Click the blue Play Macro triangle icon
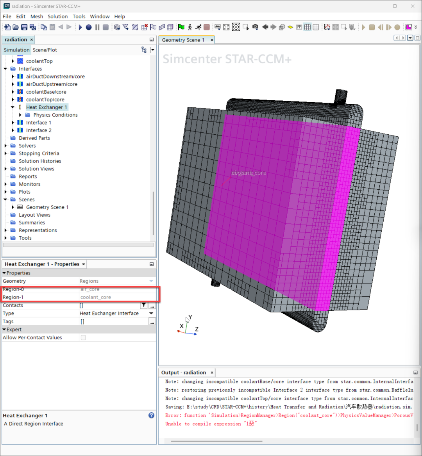This screenshot has height=456, width=422. [80, 27]
